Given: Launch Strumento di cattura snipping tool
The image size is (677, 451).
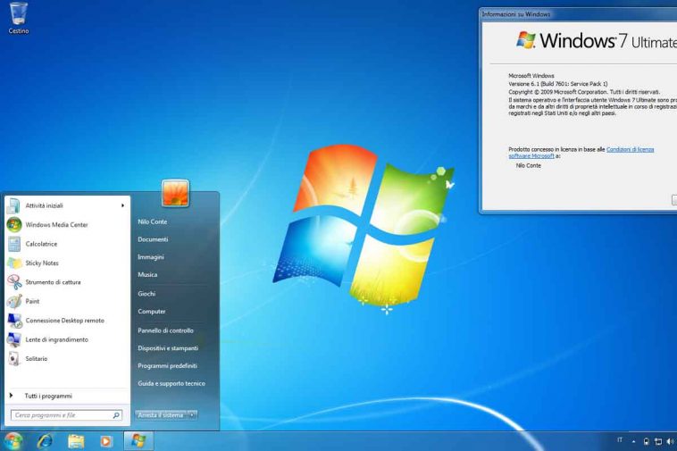Looking at the screenshot, I should tap(52, 282).
